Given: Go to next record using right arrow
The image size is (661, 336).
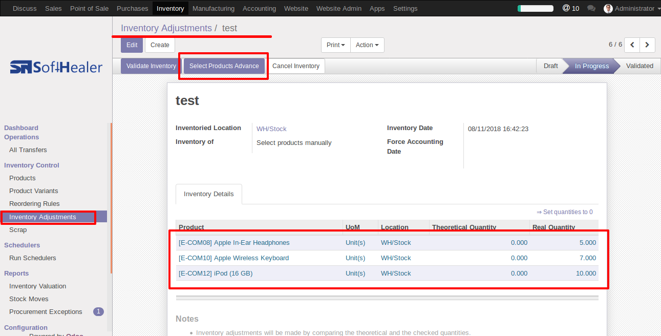Looking at the screenshot, I should point(647,45).
